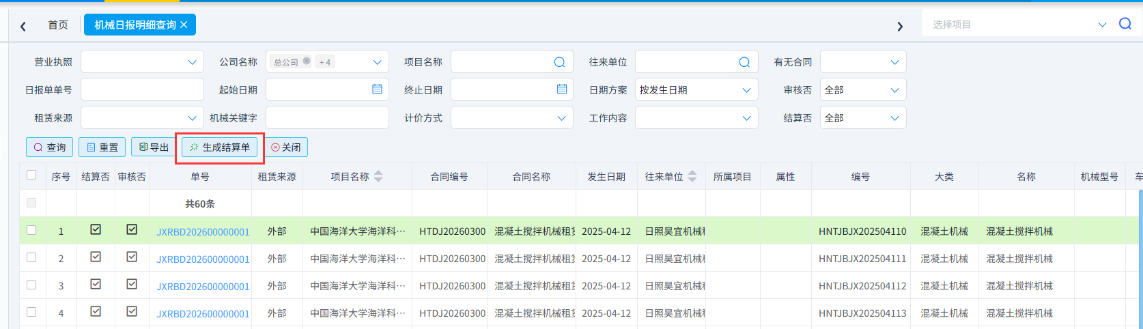Check the selection box for row 3

pos(31,285)
